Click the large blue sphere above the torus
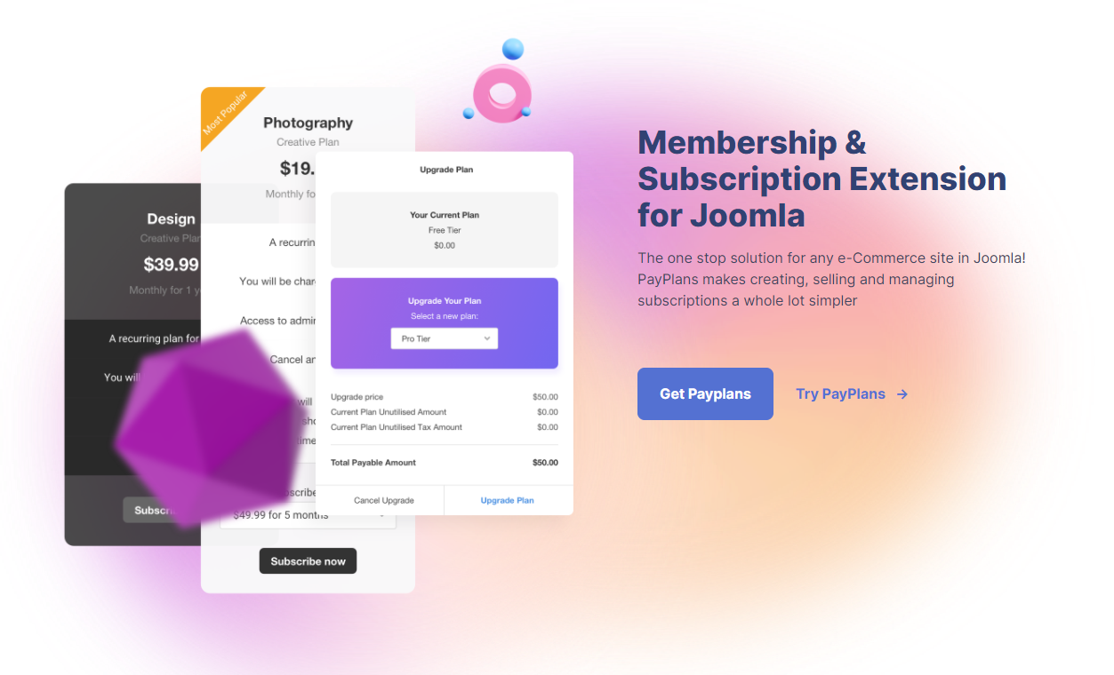This screenshot has width=1114, height=675. [x=513, y=49]
